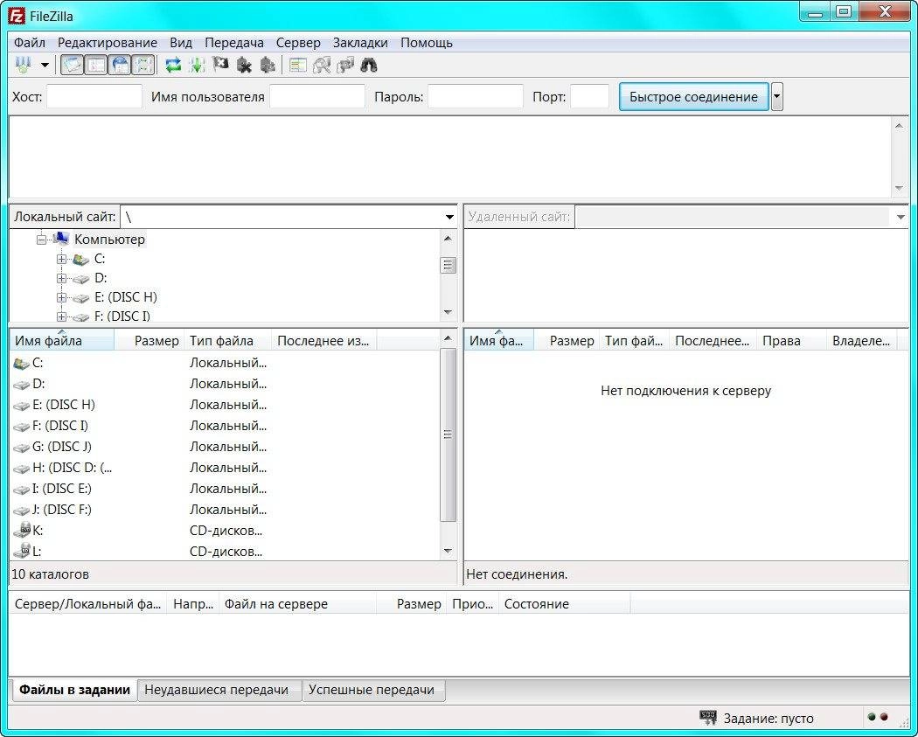
Task: Expand the C: drive in tree
Action: (x=61, y=259)
